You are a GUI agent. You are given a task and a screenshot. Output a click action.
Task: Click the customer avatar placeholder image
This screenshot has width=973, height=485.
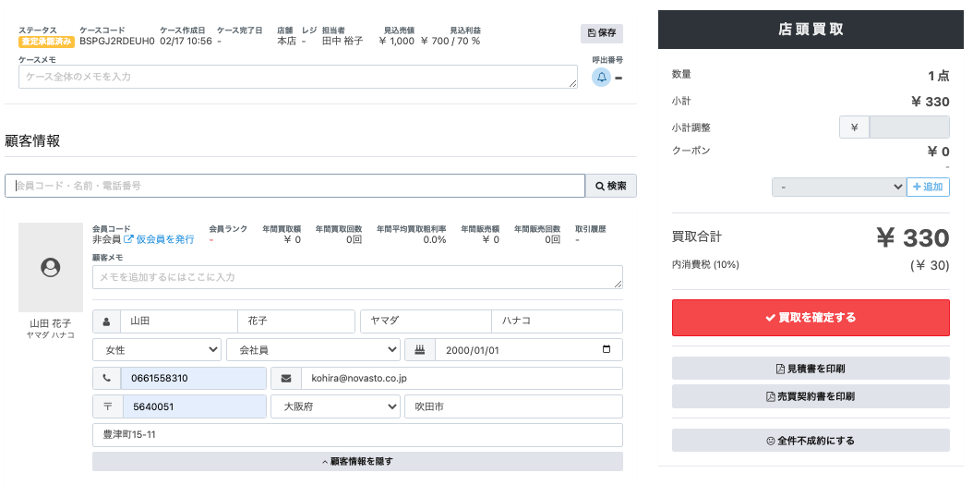50,268
